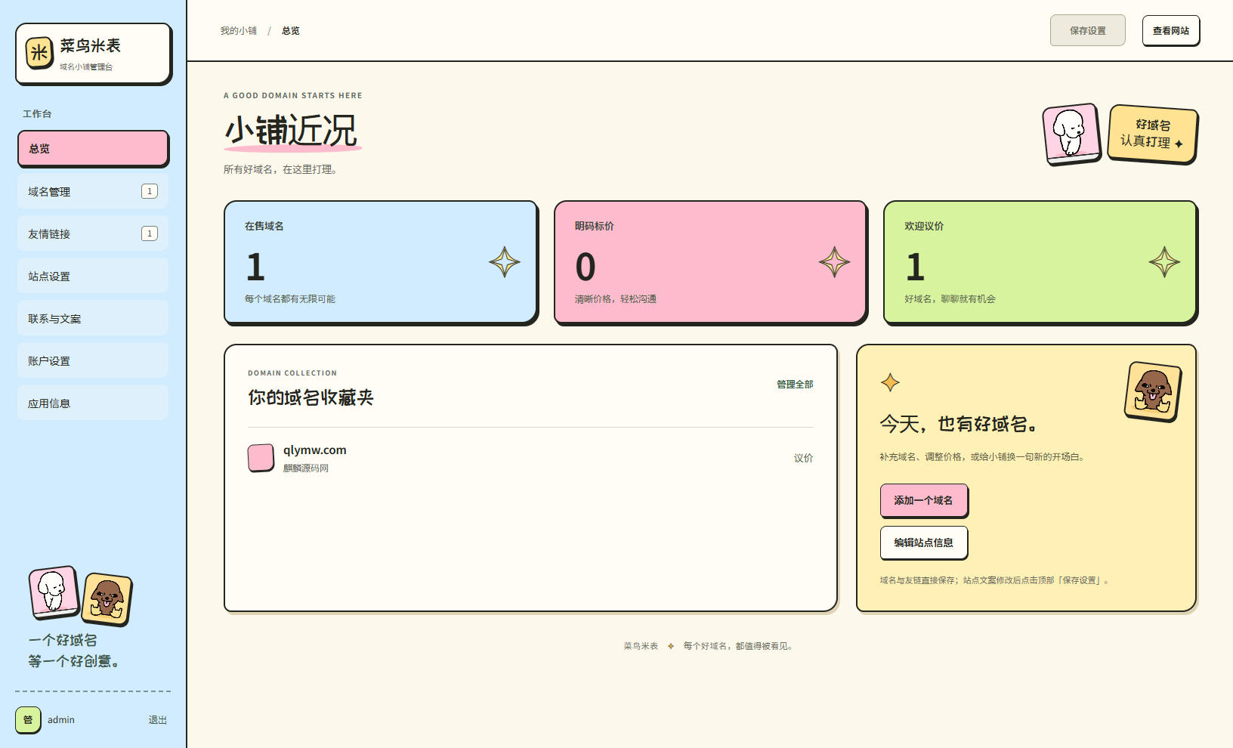Click the 好域名 认真打理 yellow badge

(1152, 134)
